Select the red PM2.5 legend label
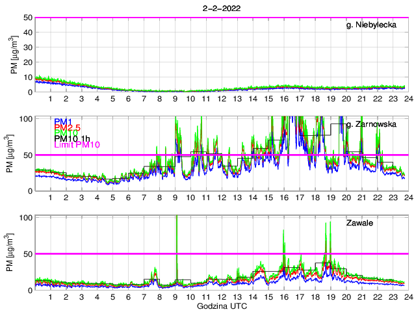Viewport: 416px width, 312px height. (x=66, y=128)
